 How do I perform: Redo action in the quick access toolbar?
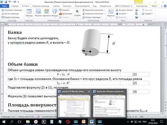pos(15,2)
